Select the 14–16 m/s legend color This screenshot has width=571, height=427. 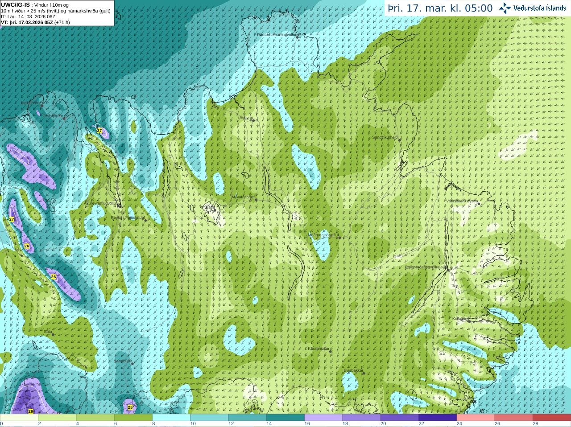[285, 418]
